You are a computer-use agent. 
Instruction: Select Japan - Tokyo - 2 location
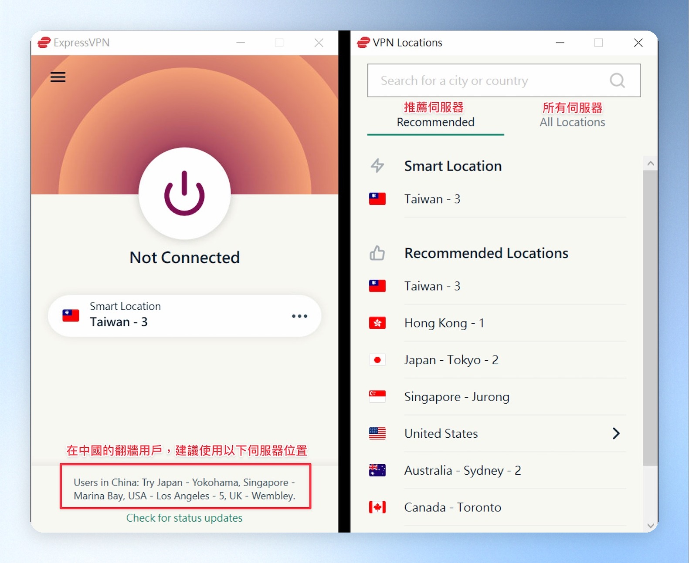pyautogui.click(x=497, y=360)
